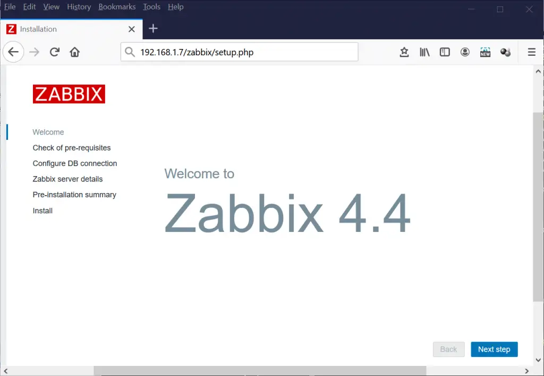Select Pre-installation summary step

(x=74, y=195)
